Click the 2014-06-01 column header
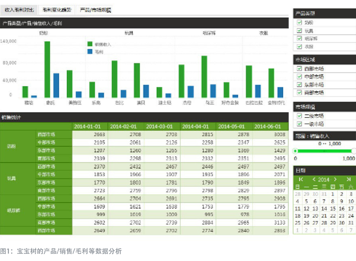This screenshot has height=261, width=356. pos(270,126)
